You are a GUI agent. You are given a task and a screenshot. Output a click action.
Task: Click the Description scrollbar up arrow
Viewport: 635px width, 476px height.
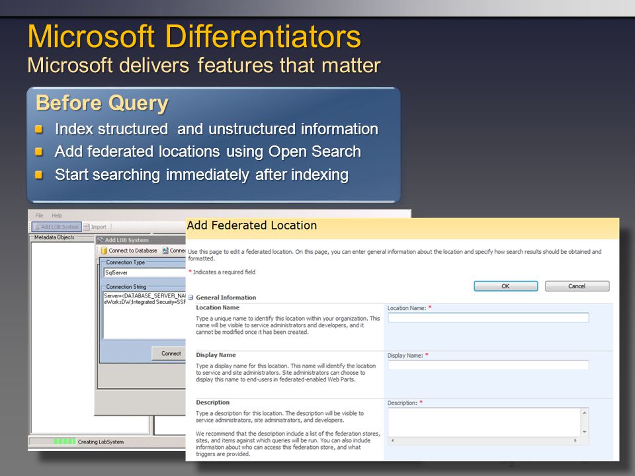584,413
